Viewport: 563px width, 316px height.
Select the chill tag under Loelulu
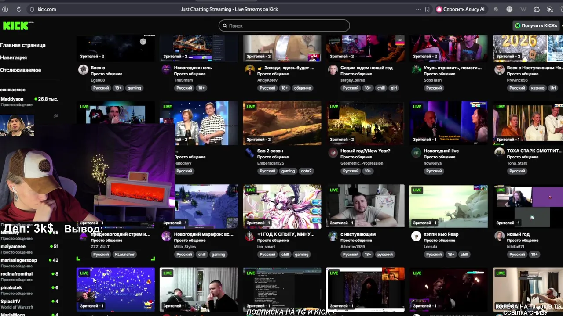coord(464,254)
